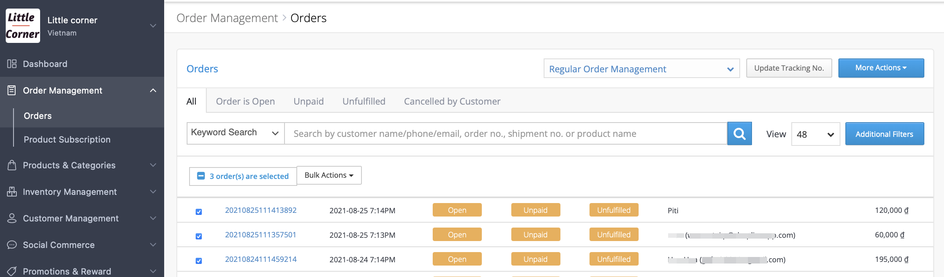The image size is (944, 277).
Task: Switch to the Unpaid tab
Action: click(309, 101)
